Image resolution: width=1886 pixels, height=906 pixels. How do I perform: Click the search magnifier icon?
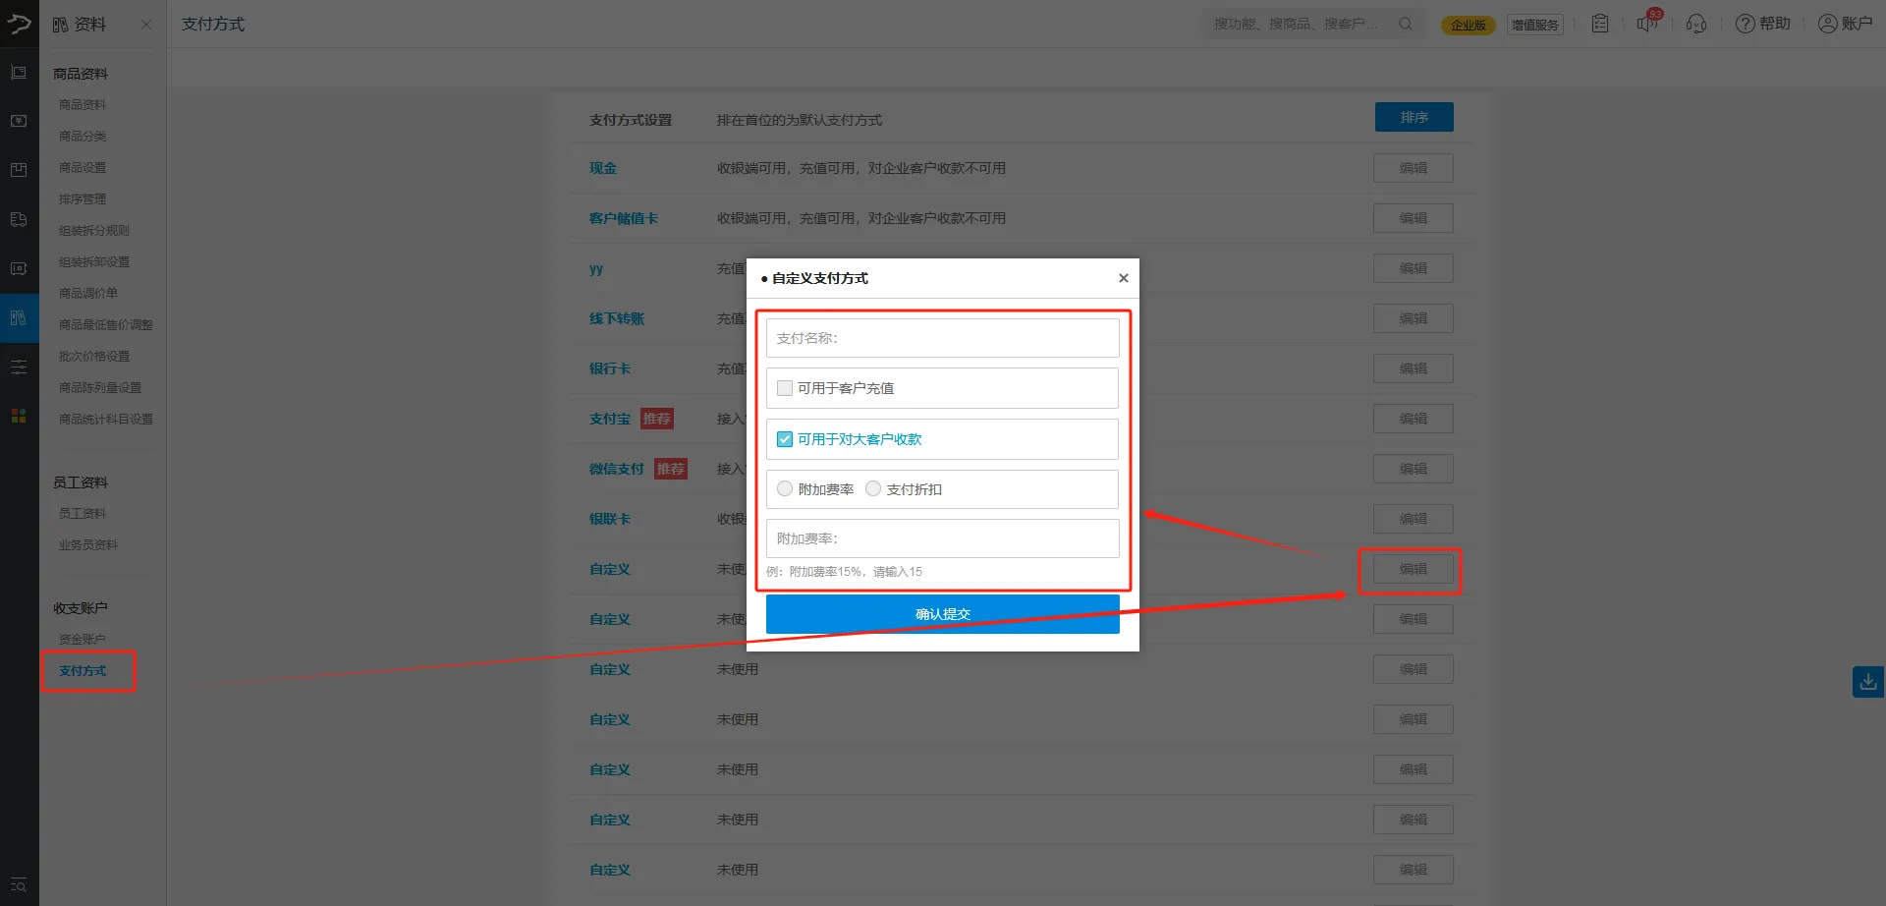1406,24
